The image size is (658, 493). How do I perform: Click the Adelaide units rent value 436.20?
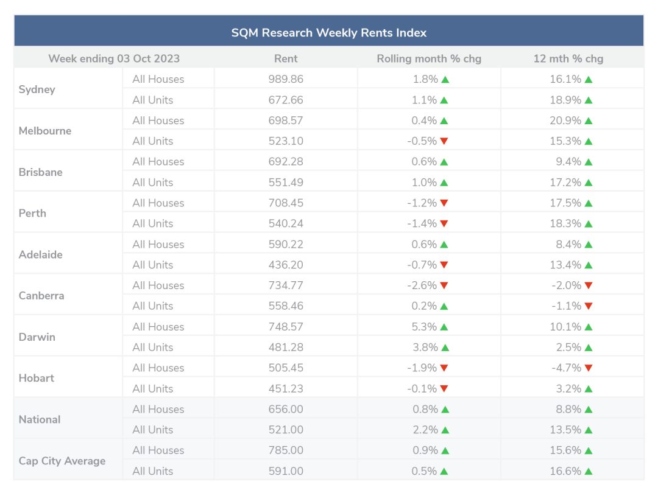[286, 265]
